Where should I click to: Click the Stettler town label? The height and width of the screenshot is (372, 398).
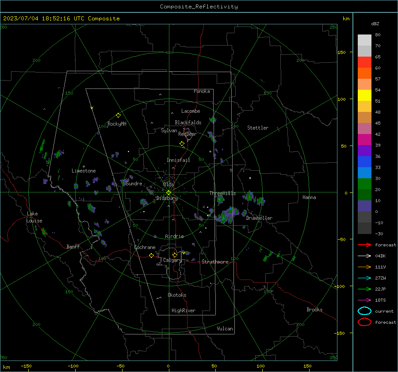point(258,128)
